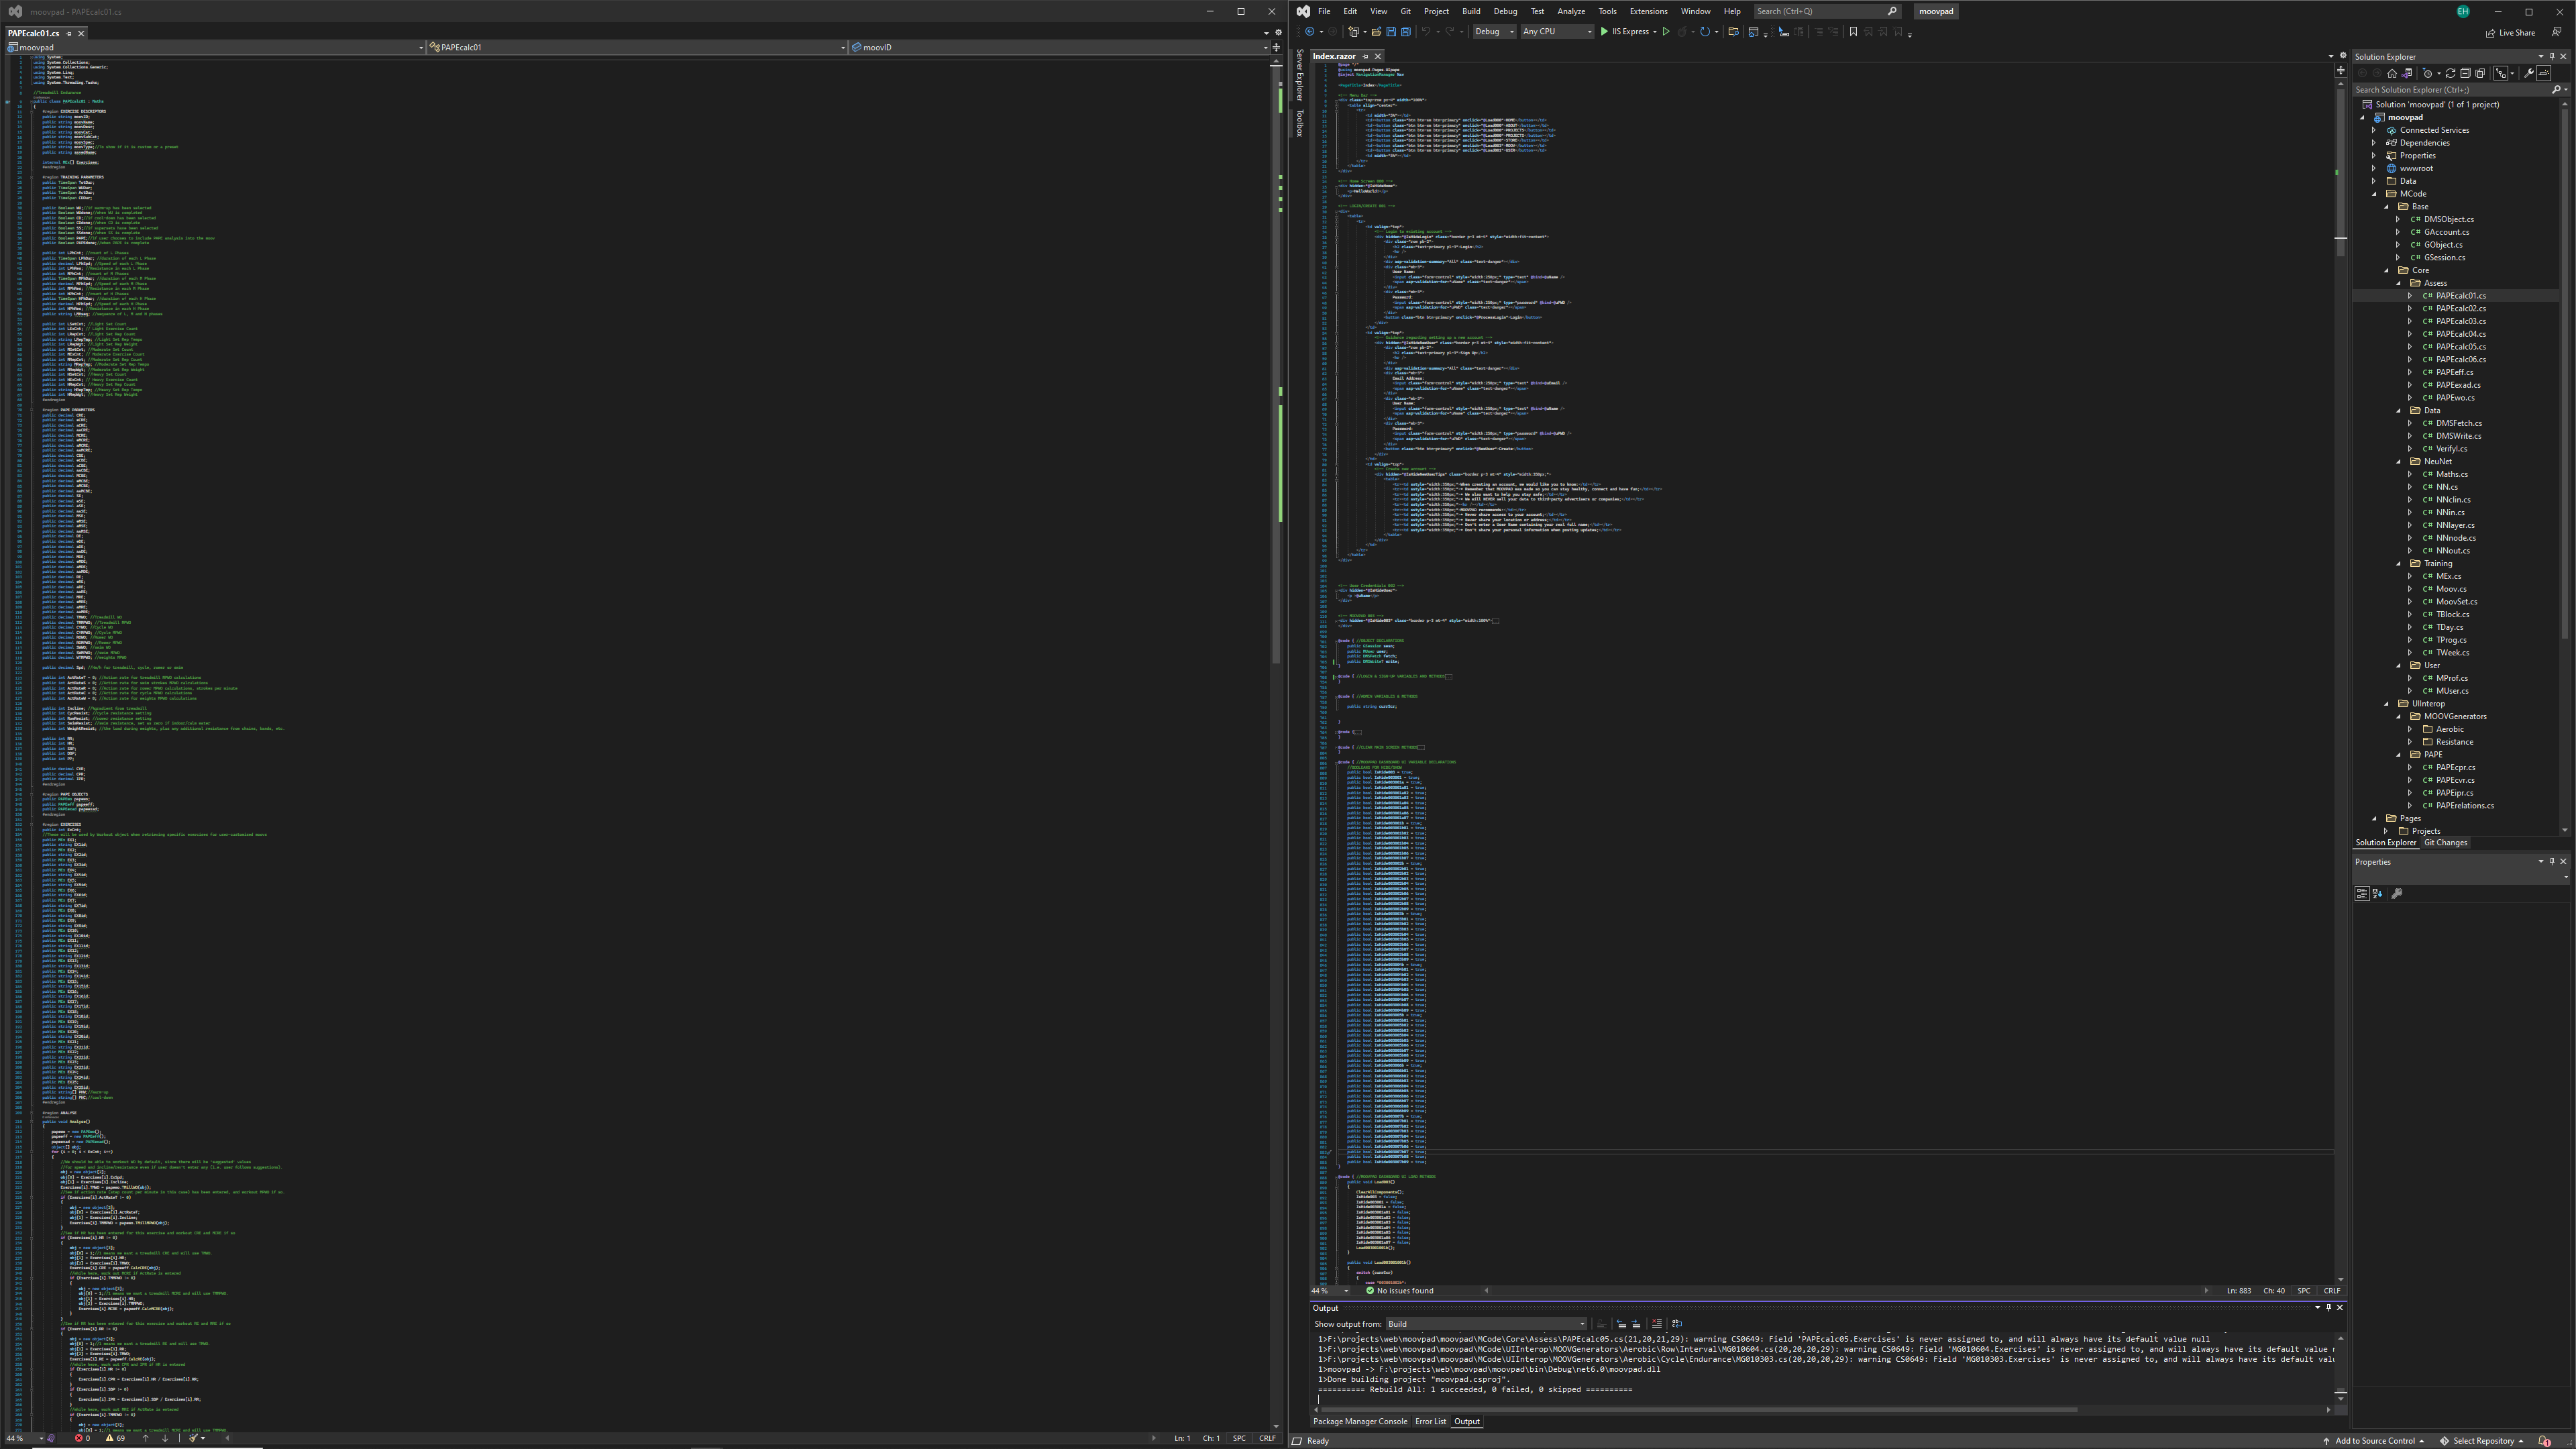
Task: Click the EH account avatar
Action: coord(2463,11)
